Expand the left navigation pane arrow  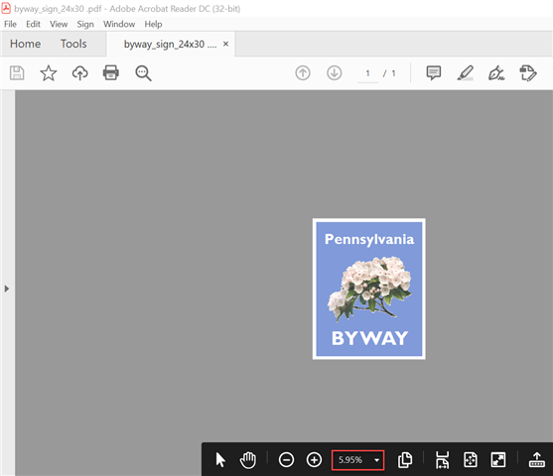pos(7,289)
